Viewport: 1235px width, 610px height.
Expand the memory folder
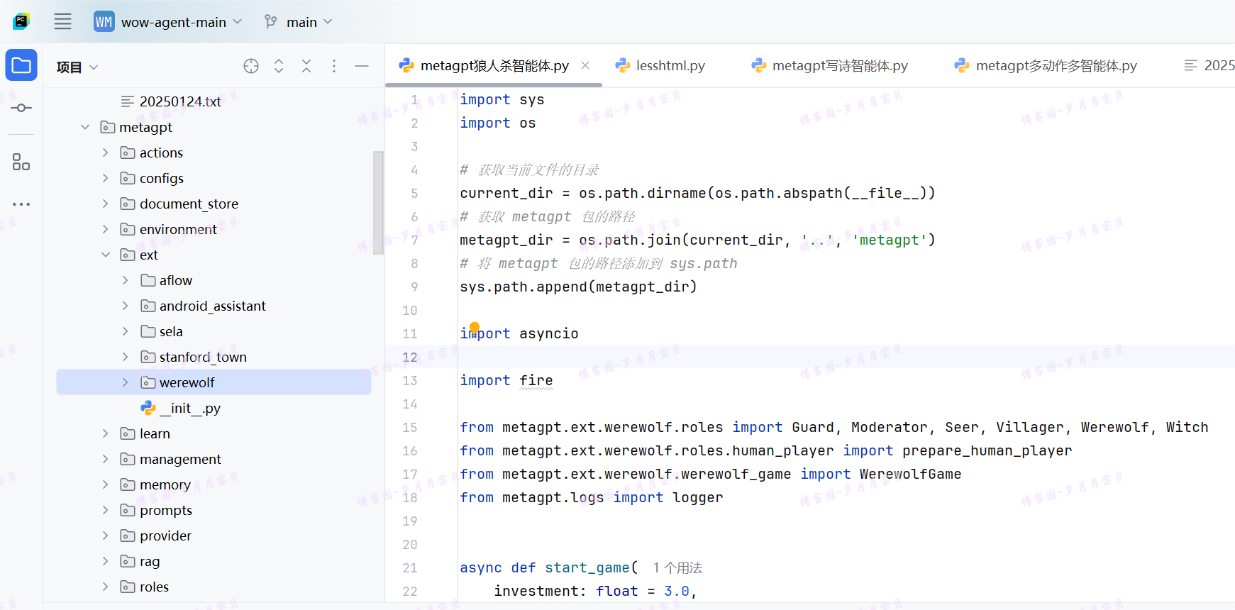point(105,484)
